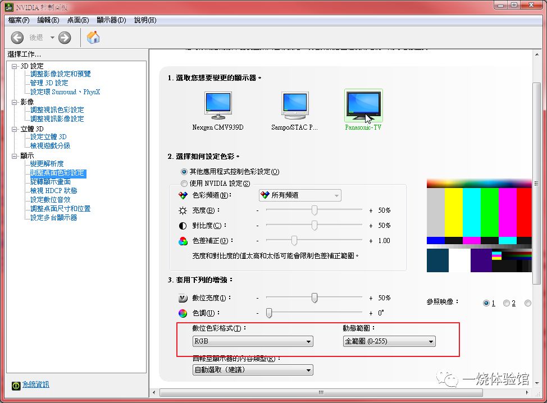The width and height of the screenshot is (547, 403).
Task: Select 使用 NVIDIA 設定 radio button
Action: point(184,184)
